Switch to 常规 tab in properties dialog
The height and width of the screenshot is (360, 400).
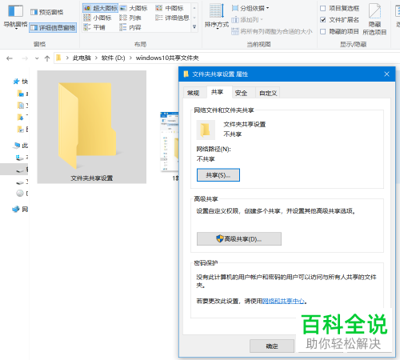click(193, 93)
